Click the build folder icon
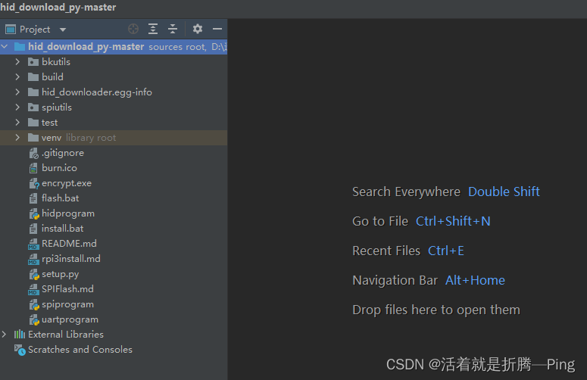587x380 pixels. click(x=33, y=76)
